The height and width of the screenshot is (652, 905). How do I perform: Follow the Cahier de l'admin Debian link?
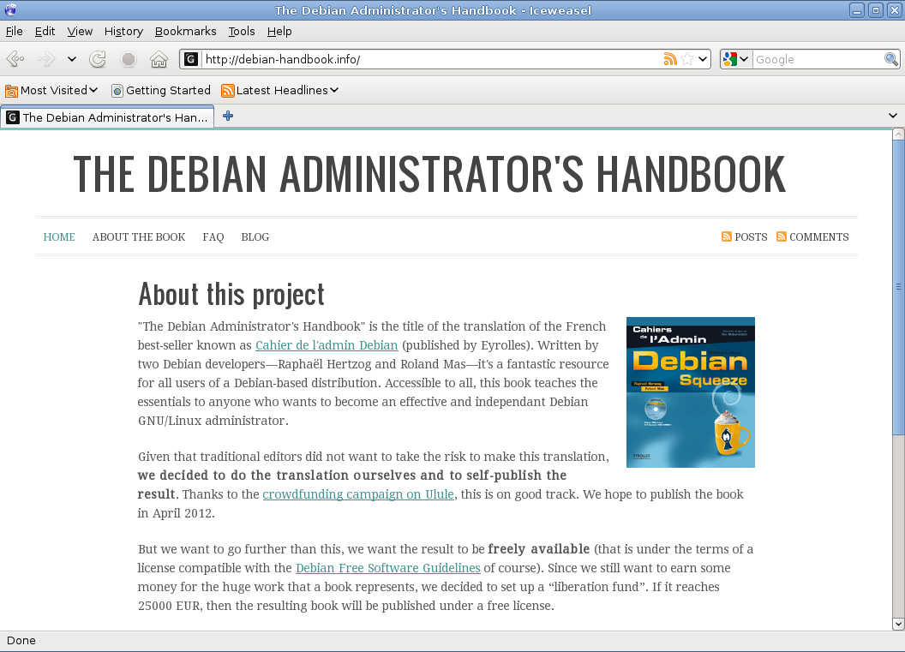(327, 345)
